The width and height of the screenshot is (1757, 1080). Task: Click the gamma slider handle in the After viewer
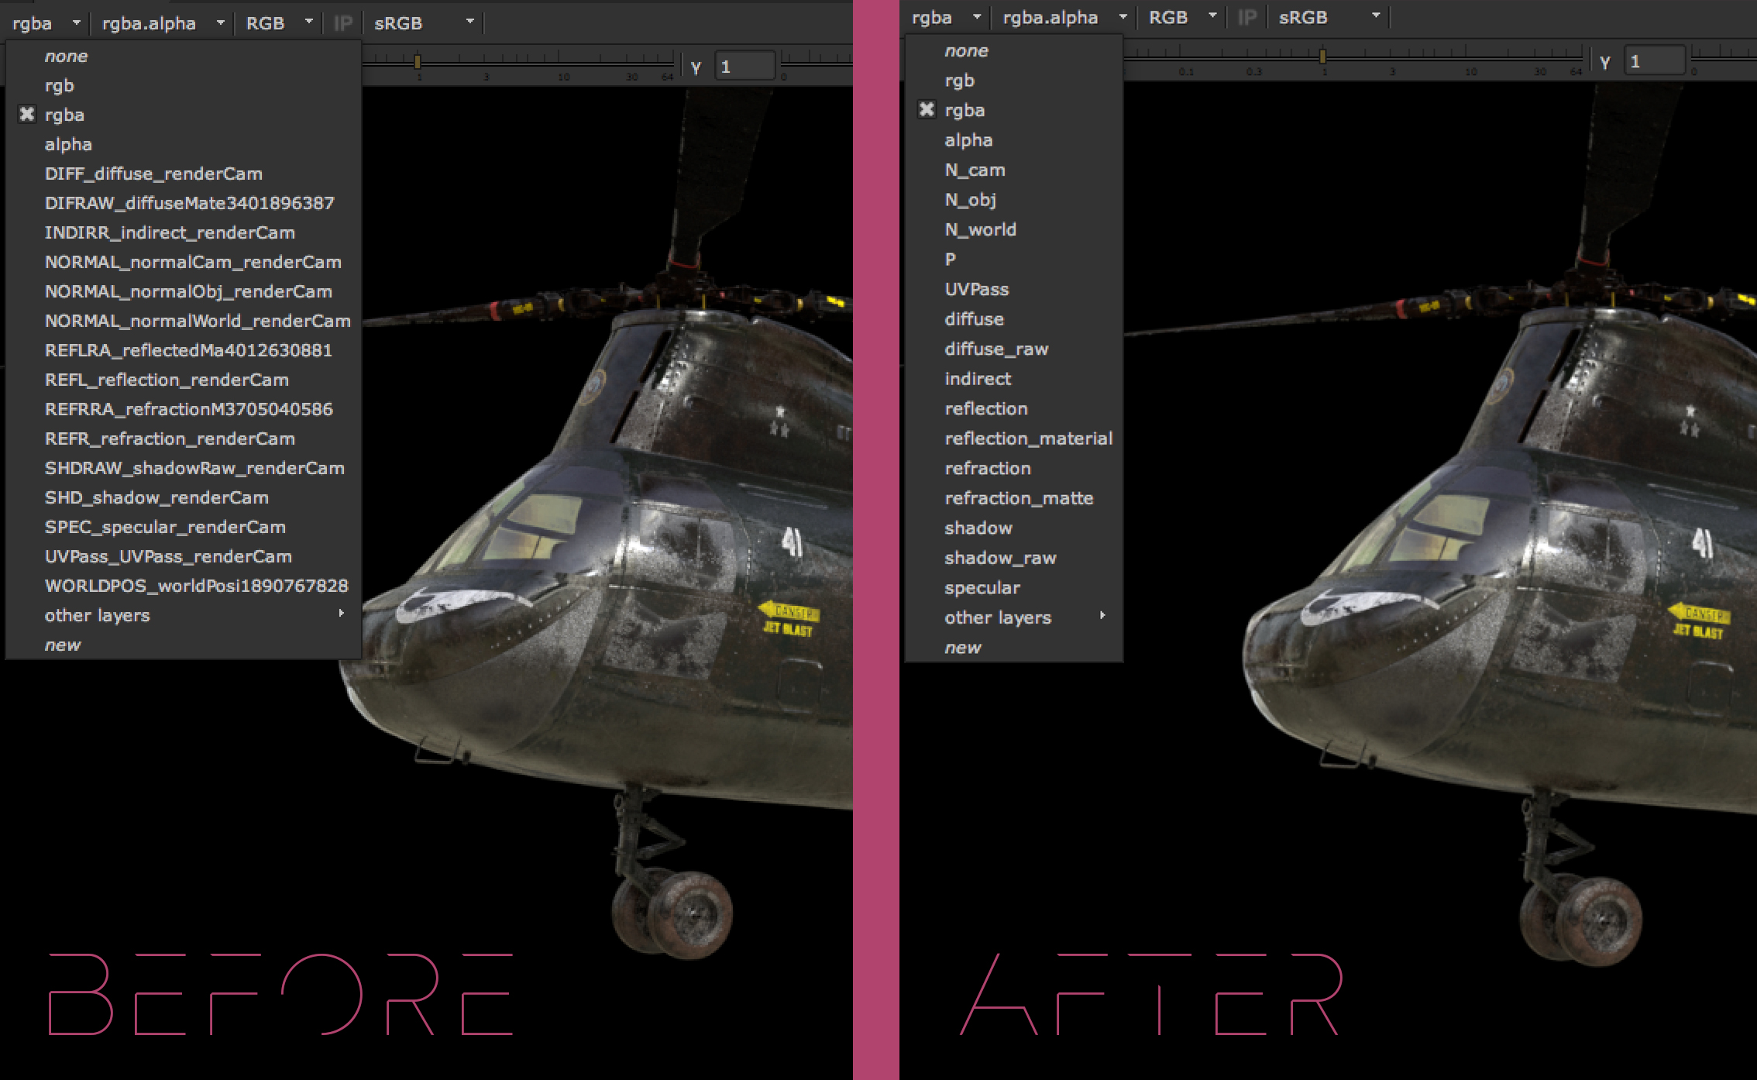(x=1322, y=57)
